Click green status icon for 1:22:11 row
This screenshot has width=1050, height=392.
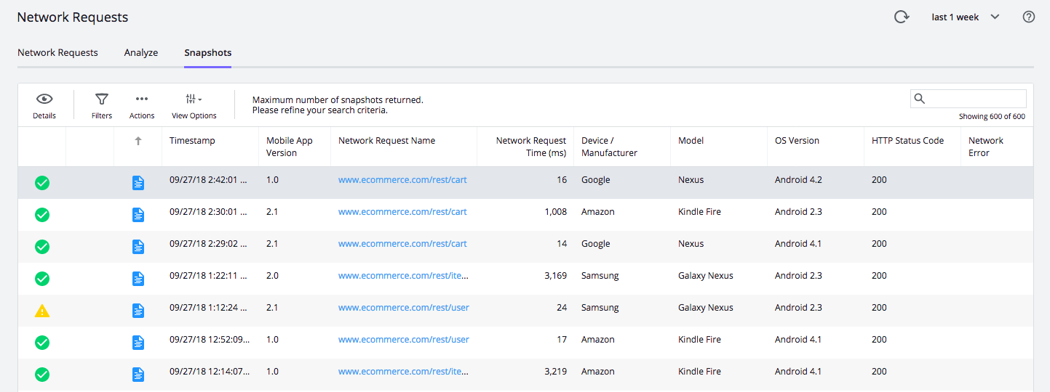[42, 279]
